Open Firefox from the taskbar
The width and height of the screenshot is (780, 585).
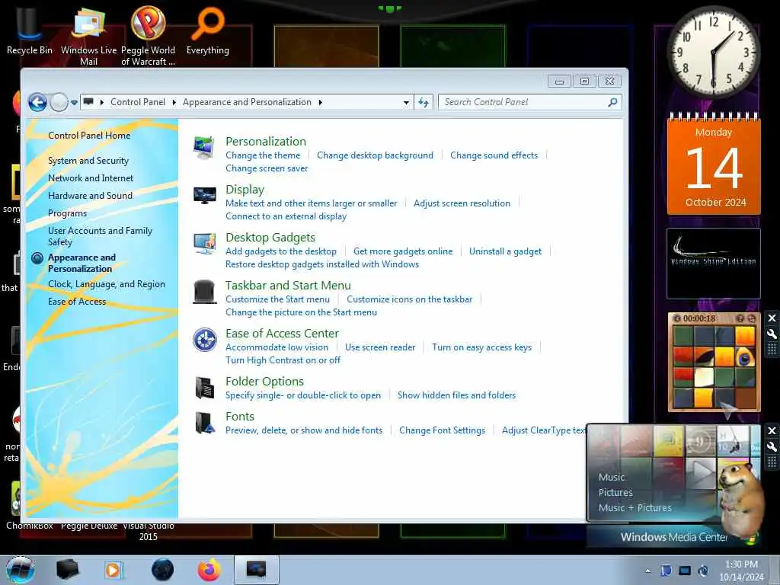tap(209, 570)
